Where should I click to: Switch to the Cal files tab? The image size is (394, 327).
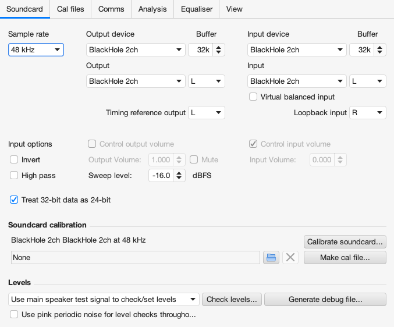coord(70,9)
